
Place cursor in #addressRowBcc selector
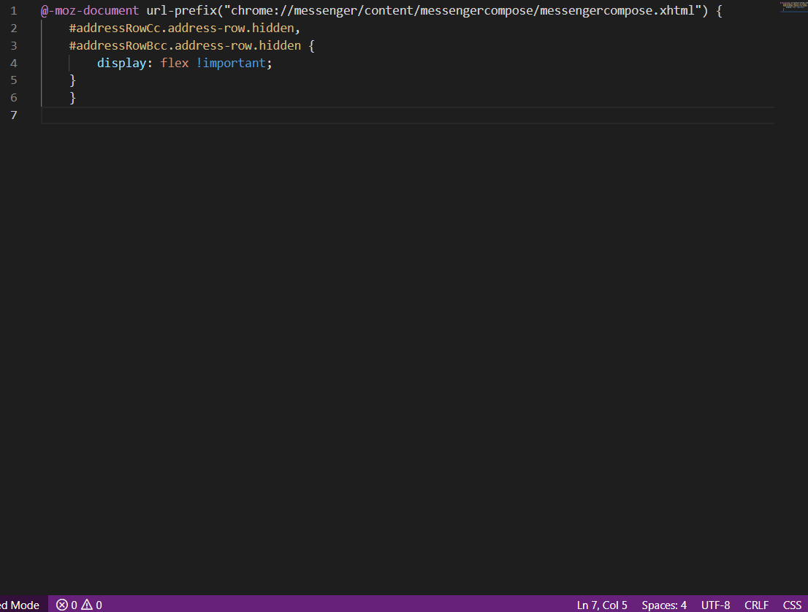(x=121, y=46)
